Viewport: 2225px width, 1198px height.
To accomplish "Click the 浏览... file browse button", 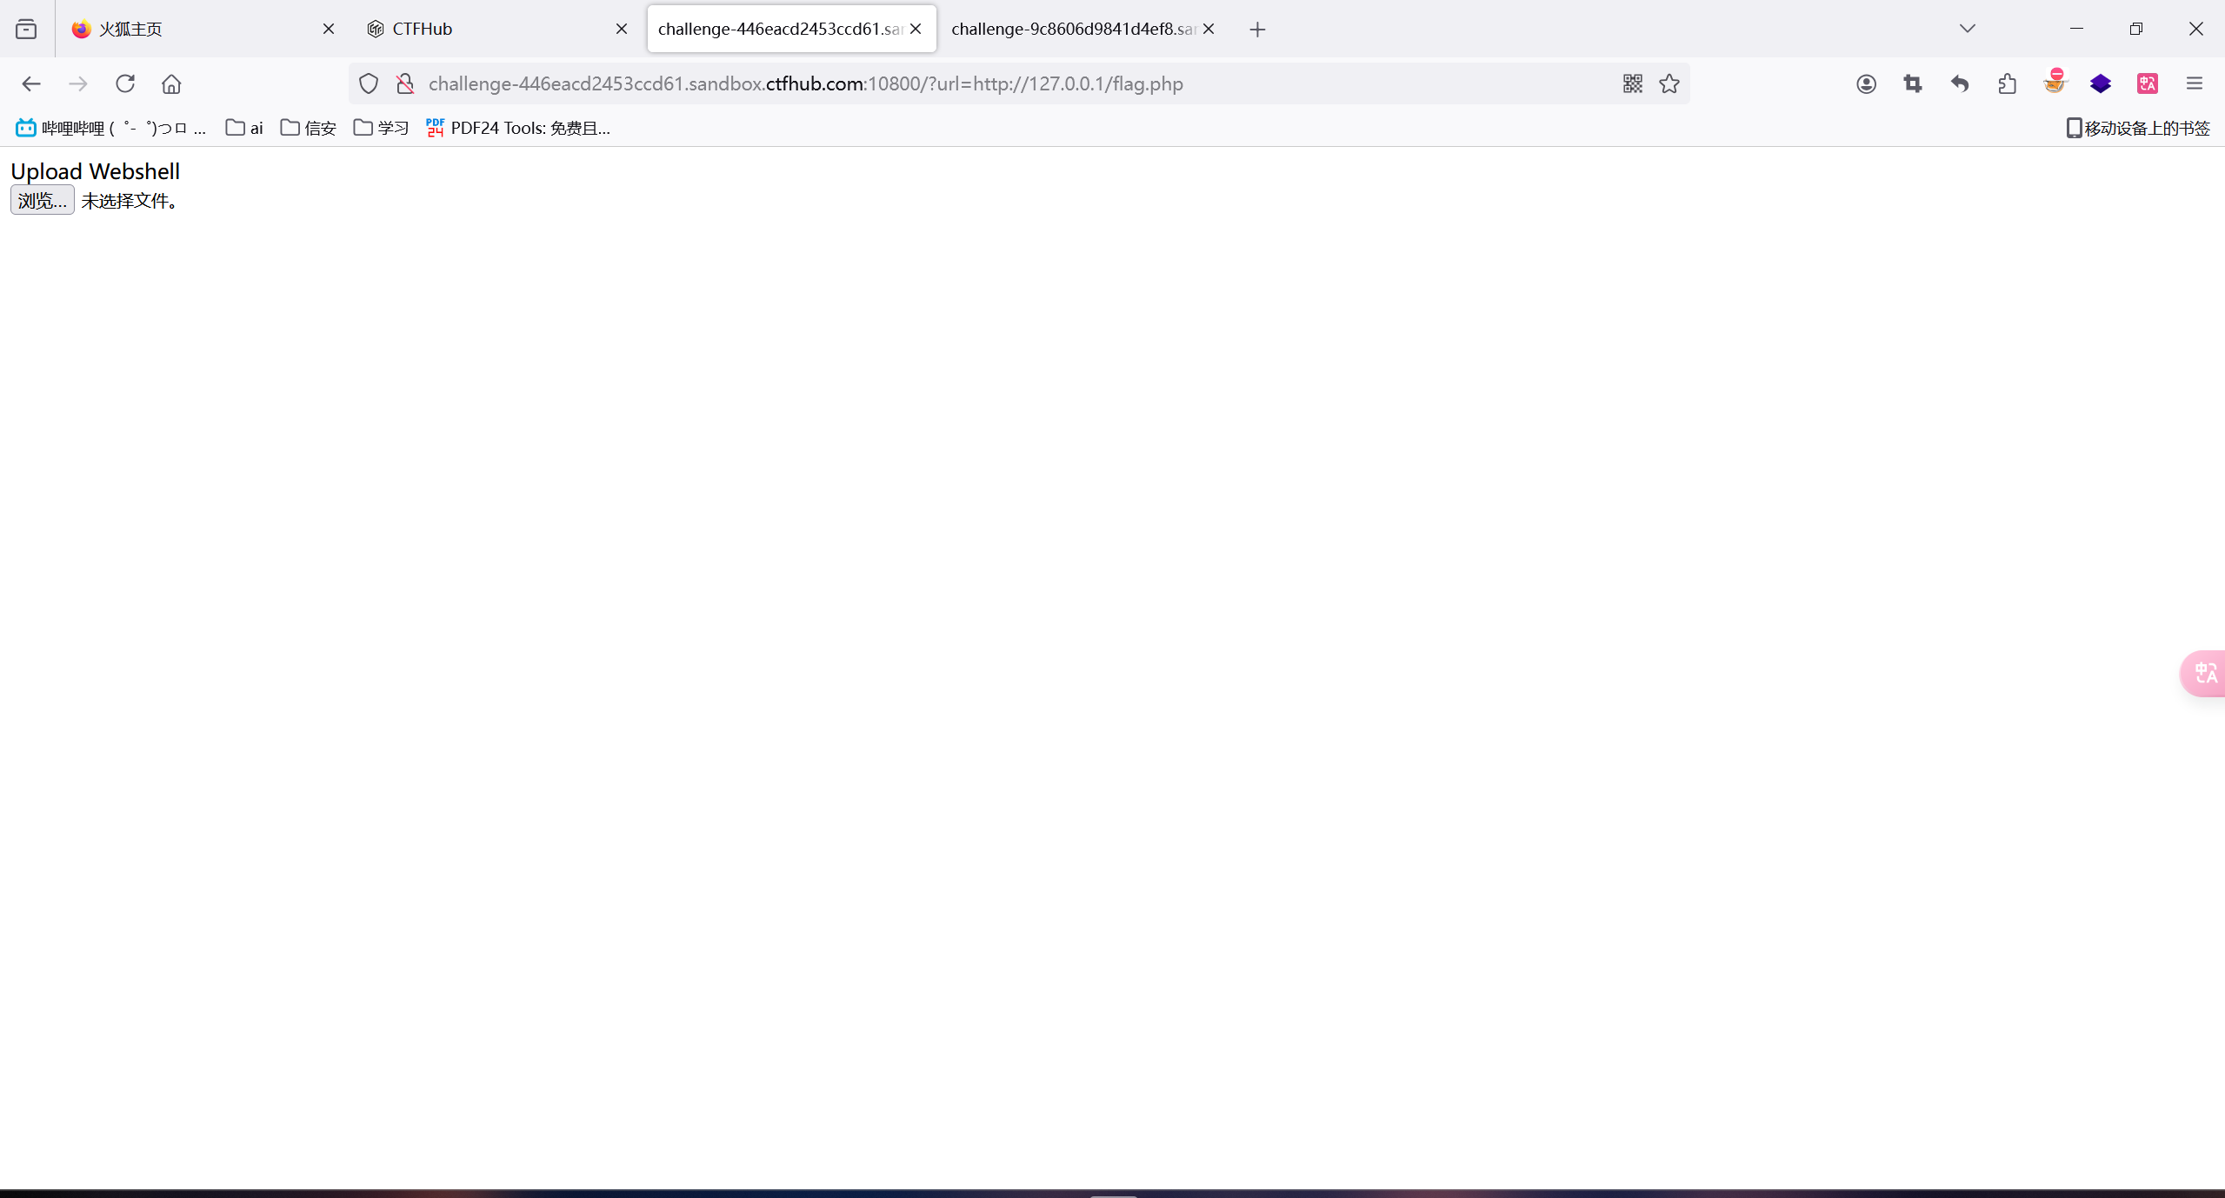I will [42, 201].
